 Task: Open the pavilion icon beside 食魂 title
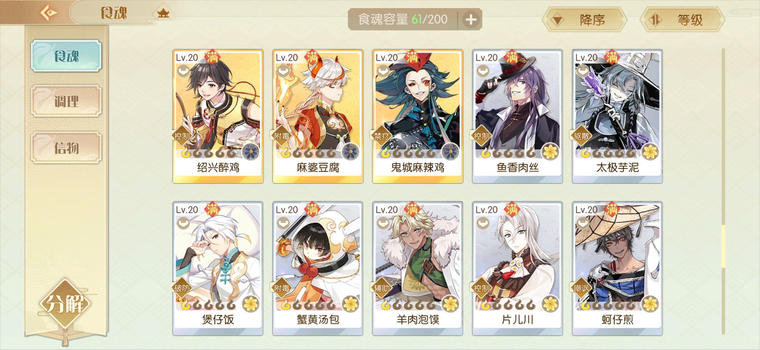click(163, 13)
